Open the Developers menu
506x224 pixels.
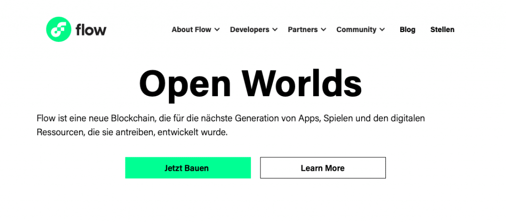coord(250,30)
